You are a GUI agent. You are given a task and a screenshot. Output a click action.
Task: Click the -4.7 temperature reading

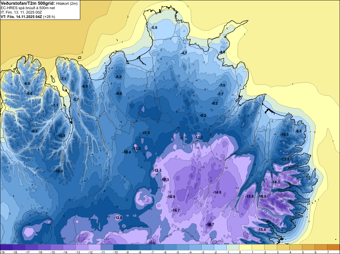pyautogui.click(x=184, y=53)
